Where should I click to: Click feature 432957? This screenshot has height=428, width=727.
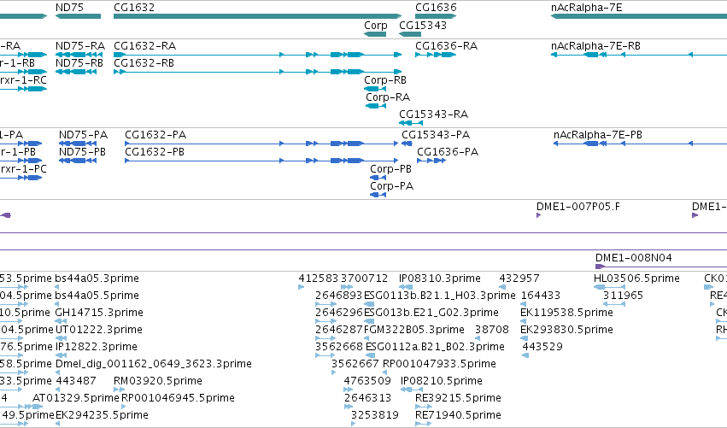pyautogui.click(x=519, y=278)
